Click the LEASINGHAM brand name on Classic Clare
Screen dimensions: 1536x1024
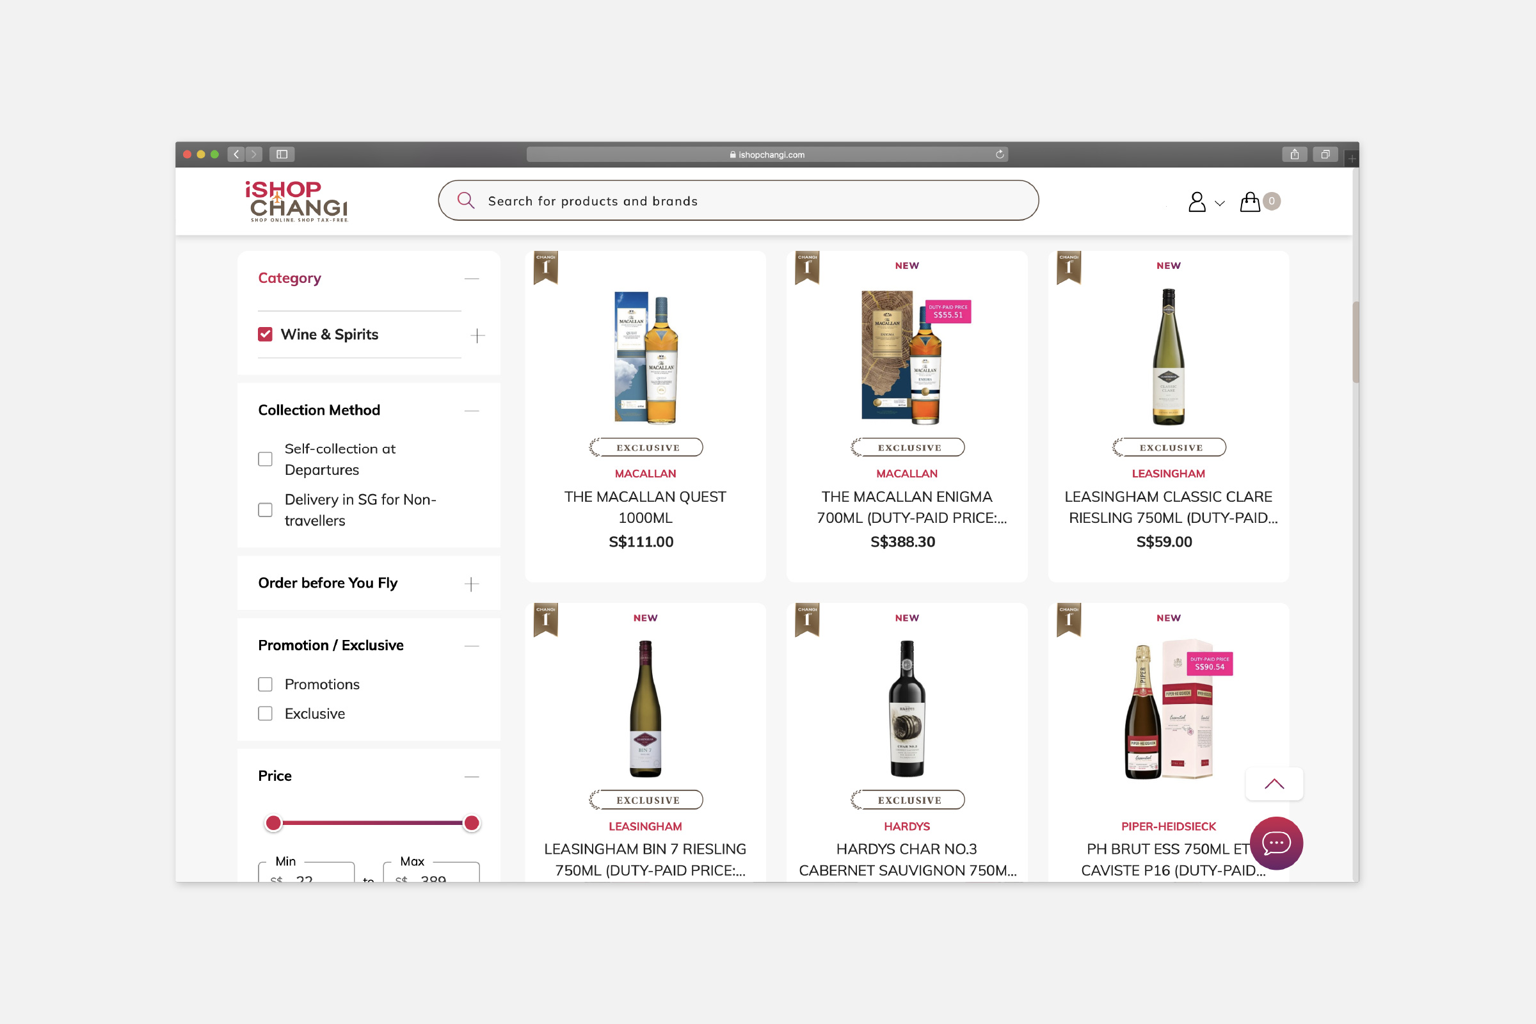pyautogui.click(x=1169, y=474)
